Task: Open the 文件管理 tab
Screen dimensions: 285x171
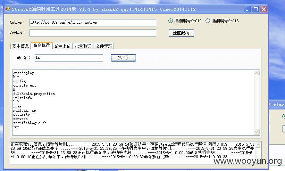Action: tap(104, 46)
